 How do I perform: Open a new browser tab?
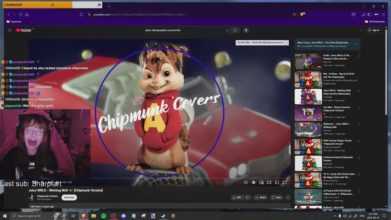point(109,6)
